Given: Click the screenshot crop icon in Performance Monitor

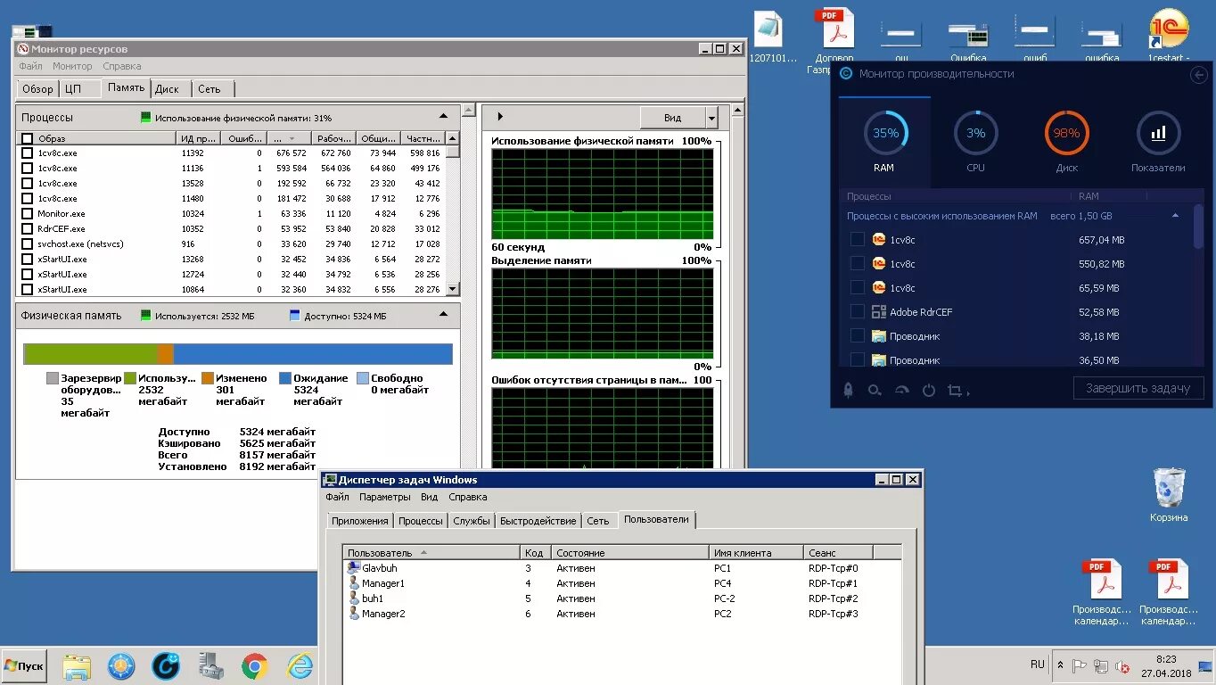Looking at the screenshot, I should 954,391.
